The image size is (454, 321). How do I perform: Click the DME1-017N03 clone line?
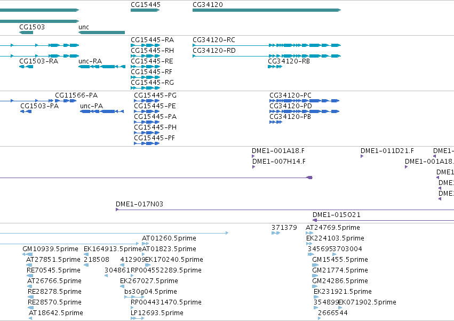point(285,210)
